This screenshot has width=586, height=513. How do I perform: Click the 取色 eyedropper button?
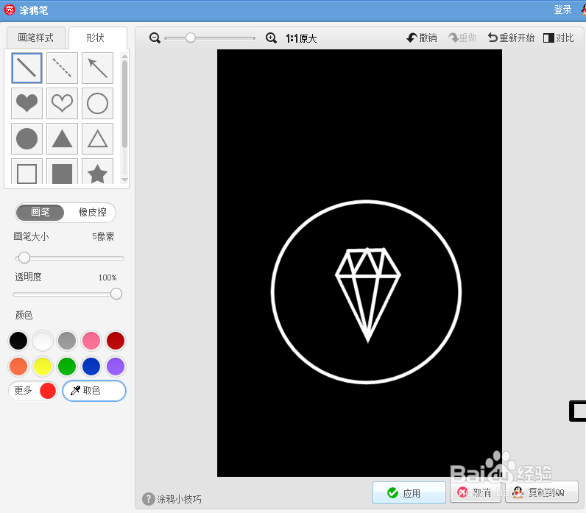point(94,391)
